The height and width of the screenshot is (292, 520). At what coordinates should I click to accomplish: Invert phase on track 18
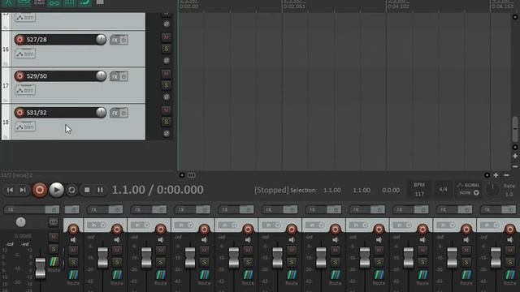[167, 133]
